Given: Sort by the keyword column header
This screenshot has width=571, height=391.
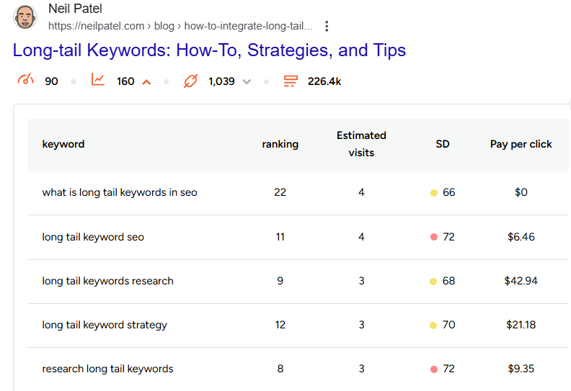Looking at the screenshot, I should pyautogui.click(x=63, y=144).
